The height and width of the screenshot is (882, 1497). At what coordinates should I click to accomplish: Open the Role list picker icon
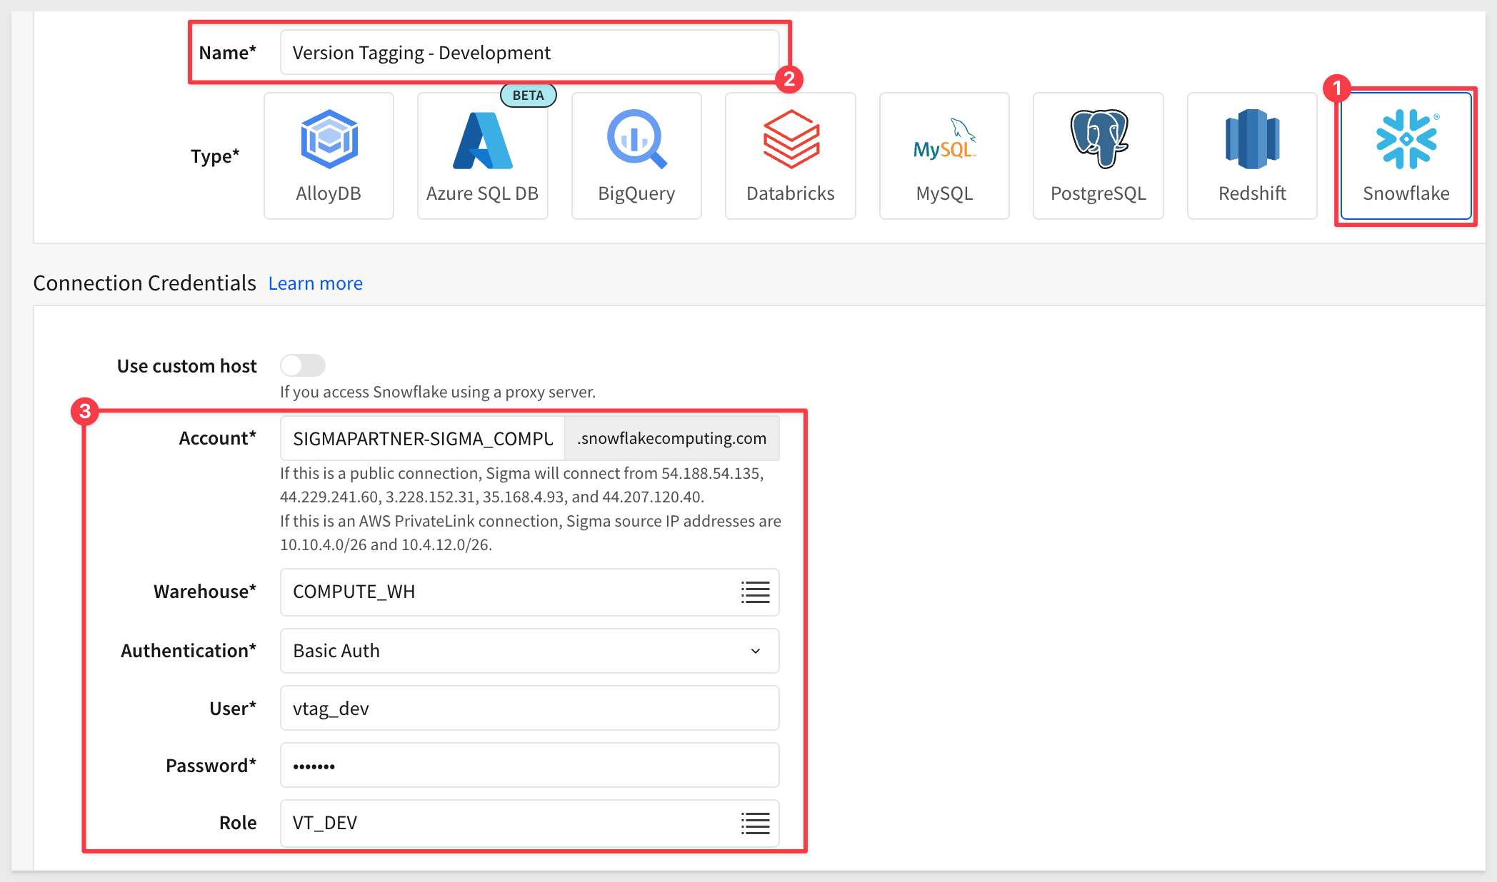click(755, 823)
